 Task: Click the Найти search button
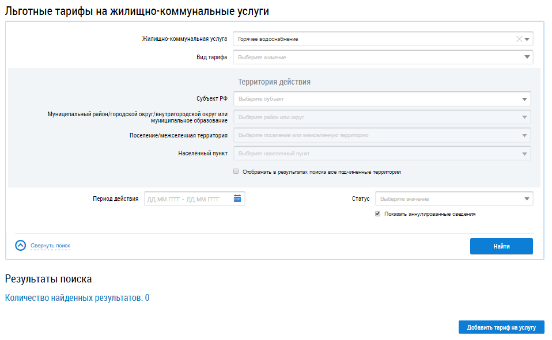point(501,246)
